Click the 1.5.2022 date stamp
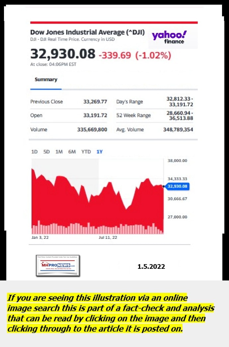The image size is (229, 347). click(151, 266)
